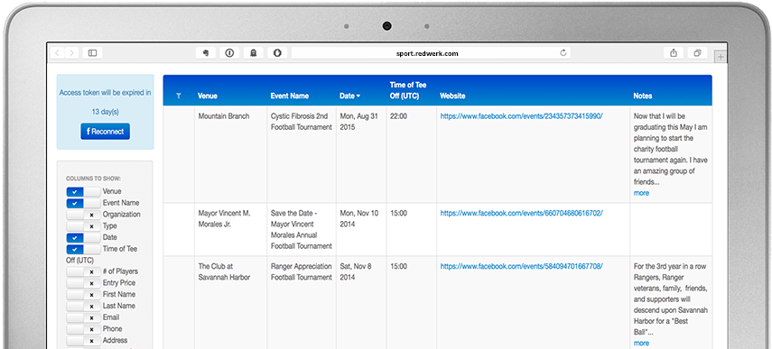Enable the First Name column toggle

coord(83,294)
